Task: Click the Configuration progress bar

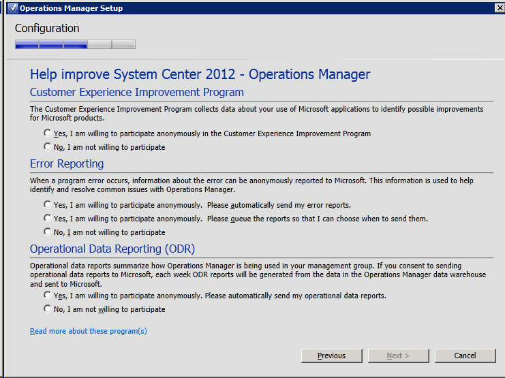Action: click(x=75, y=44)
